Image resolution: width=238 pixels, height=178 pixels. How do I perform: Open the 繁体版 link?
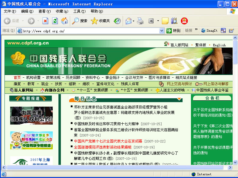pyautogui.click(x=201, y=45)
